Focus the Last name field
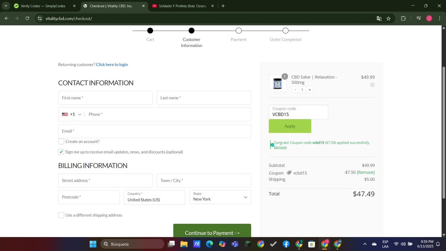This screenshot has width=446, height=251. [204, 98]
